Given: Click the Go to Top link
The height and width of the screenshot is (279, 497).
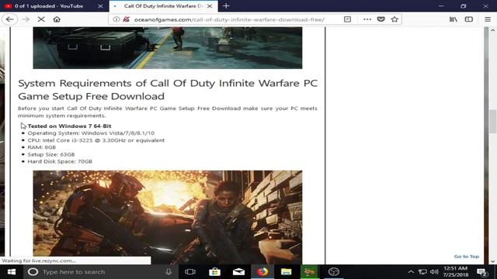Looking at the screenshot, I should (466, 257).
